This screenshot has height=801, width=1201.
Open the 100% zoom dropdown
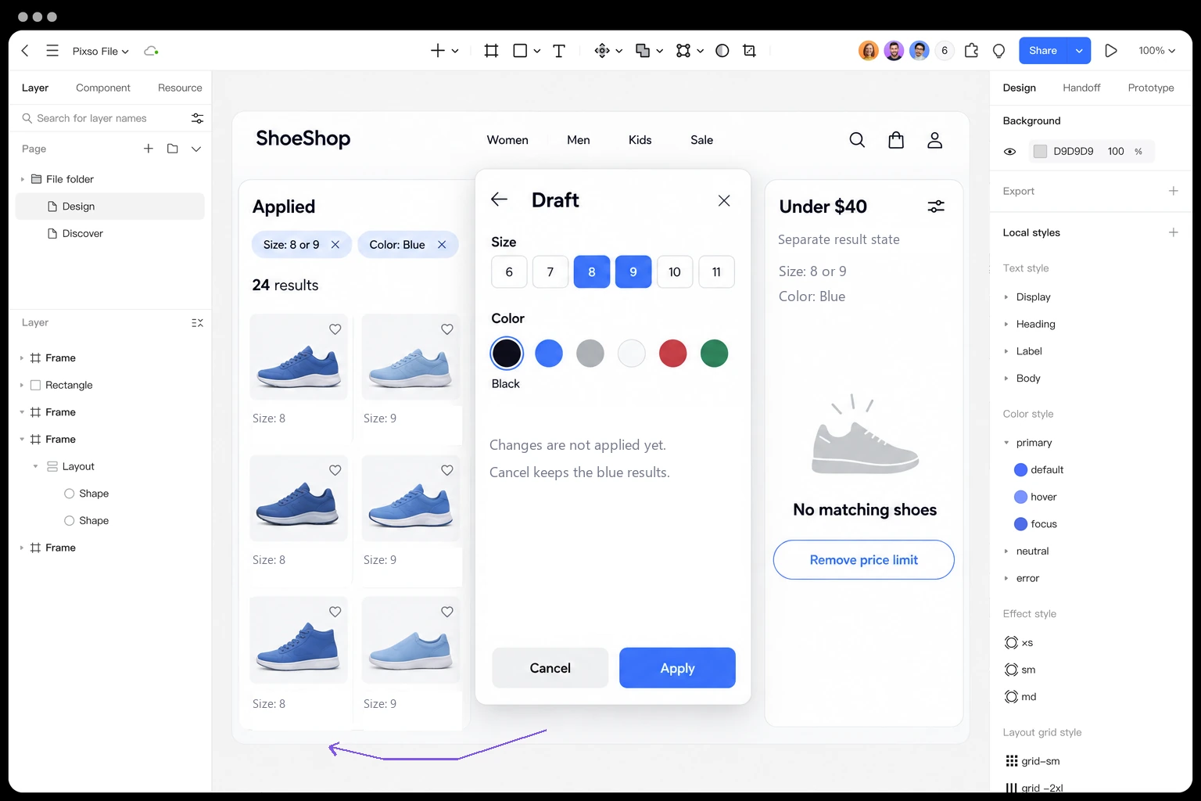[1156, 51]
